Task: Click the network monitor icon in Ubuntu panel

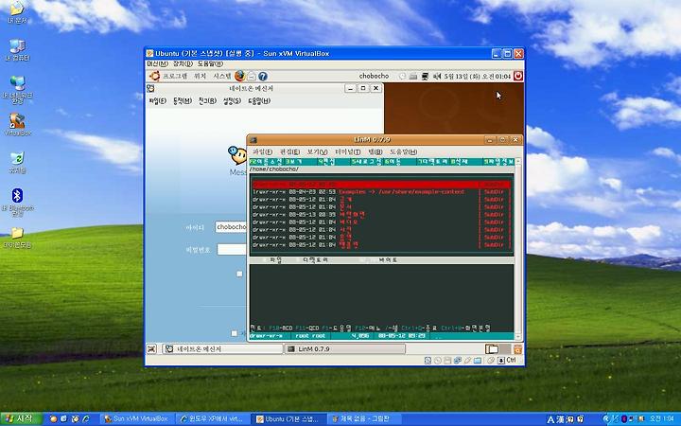Action: tap(425, 77)
